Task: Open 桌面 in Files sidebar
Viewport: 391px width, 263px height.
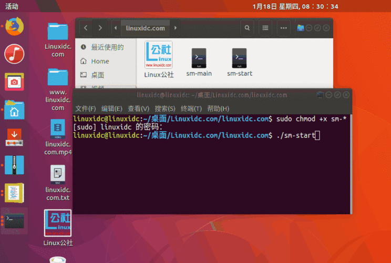Action: (106, 75)
